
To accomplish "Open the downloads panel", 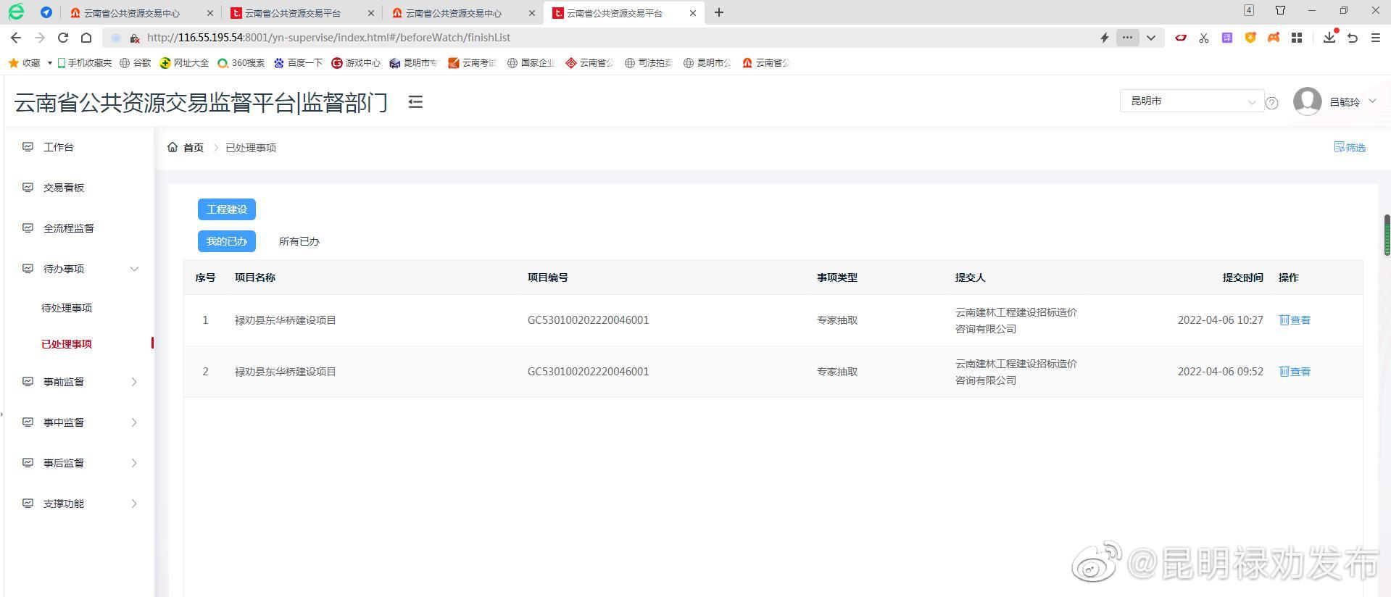I will (1329, 37).
